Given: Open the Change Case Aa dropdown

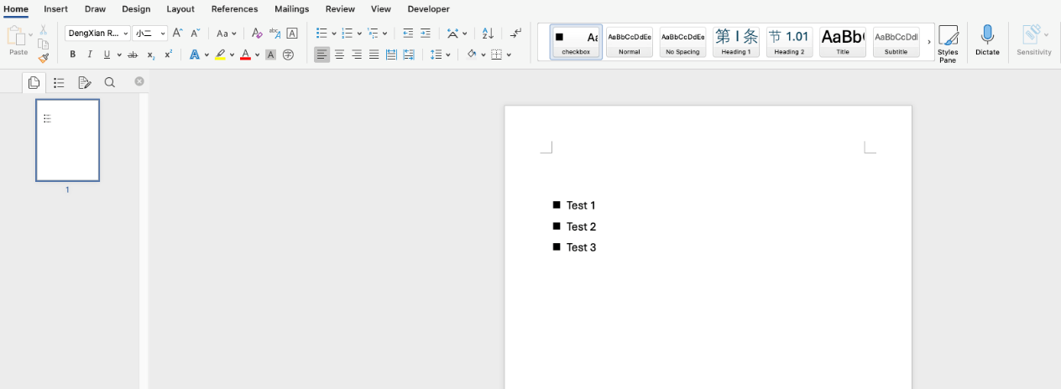Looking at the screenshot, I should (x=227, y=34).
